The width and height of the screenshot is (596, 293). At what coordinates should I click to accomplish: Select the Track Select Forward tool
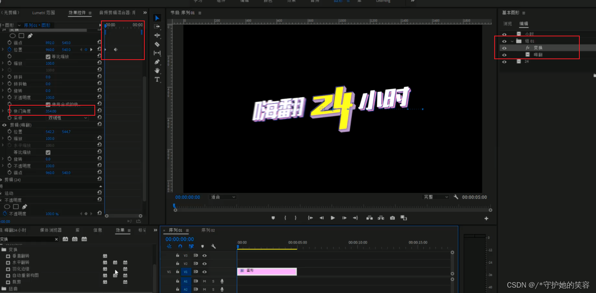pyautogui.click(x=157, y=27)
